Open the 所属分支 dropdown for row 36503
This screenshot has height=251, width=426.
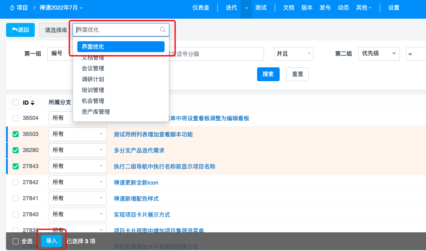78,134
